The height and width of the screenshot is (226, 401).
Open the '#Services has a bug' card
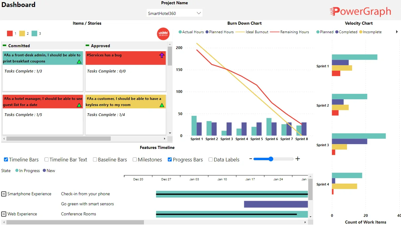point(126,71)
